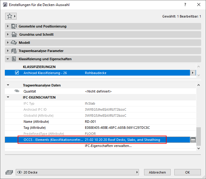Click the Klassifizierung und Eigenschaften document icon

pos(14,59)
